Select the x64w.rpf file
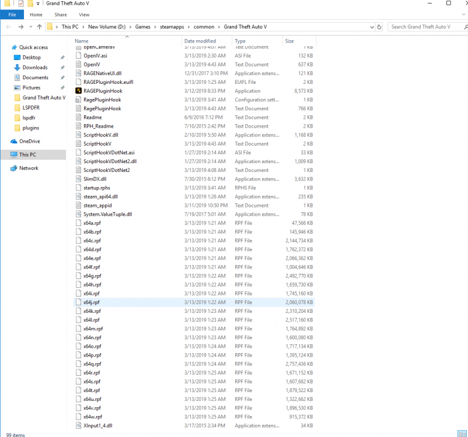The height and width of the screenshot is (437, 468). tap(93, 417)
